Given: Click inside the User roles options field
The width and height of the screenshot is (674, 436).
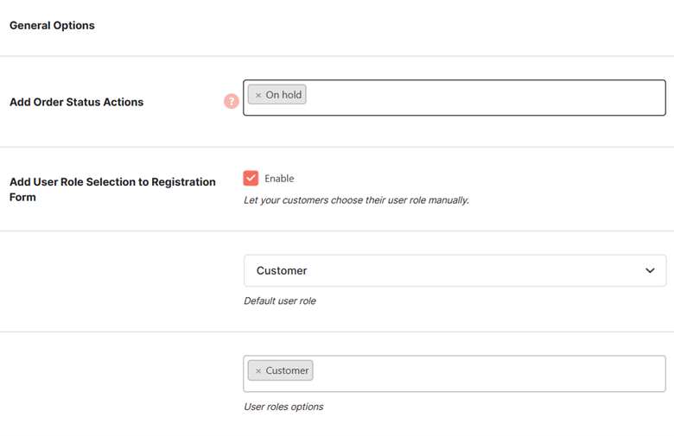Looking at the screenshot, I should point(455,374).
